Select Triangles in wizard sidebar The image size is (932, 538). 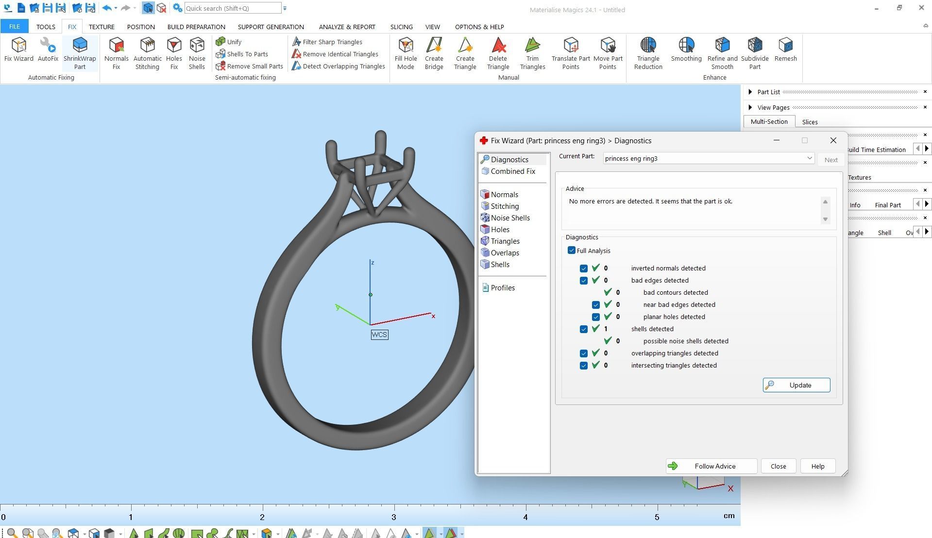[500, 241]
